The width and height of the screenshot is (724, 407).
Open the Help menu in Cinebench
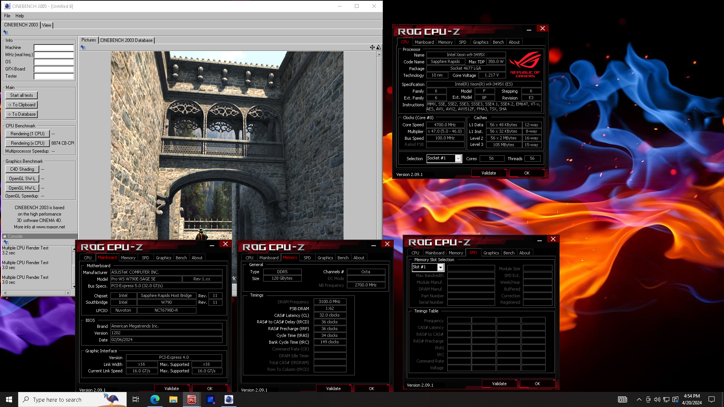coord(20,16)
